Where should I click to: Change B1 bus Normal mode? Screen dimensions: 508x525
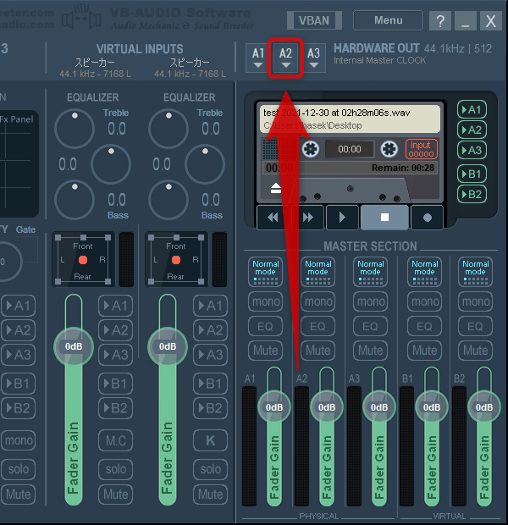pos(425,272)
